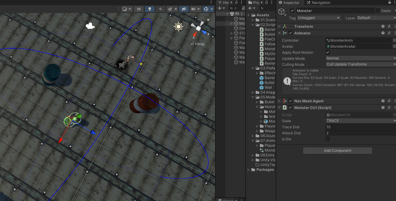
Task: Select the Barrel prefab in Project
Action: 267,78
